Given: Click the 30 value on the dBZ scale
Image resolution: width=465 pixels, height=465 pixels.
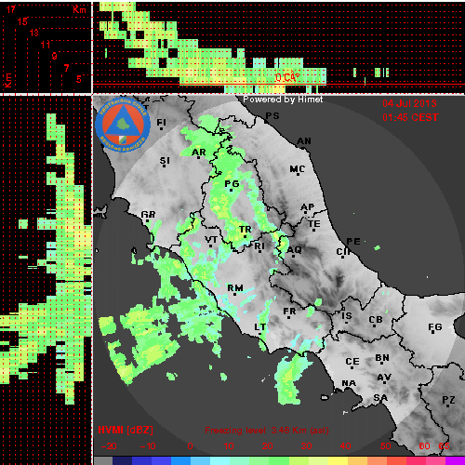Looking at the screenshot, I should click(x=306, y=446).
